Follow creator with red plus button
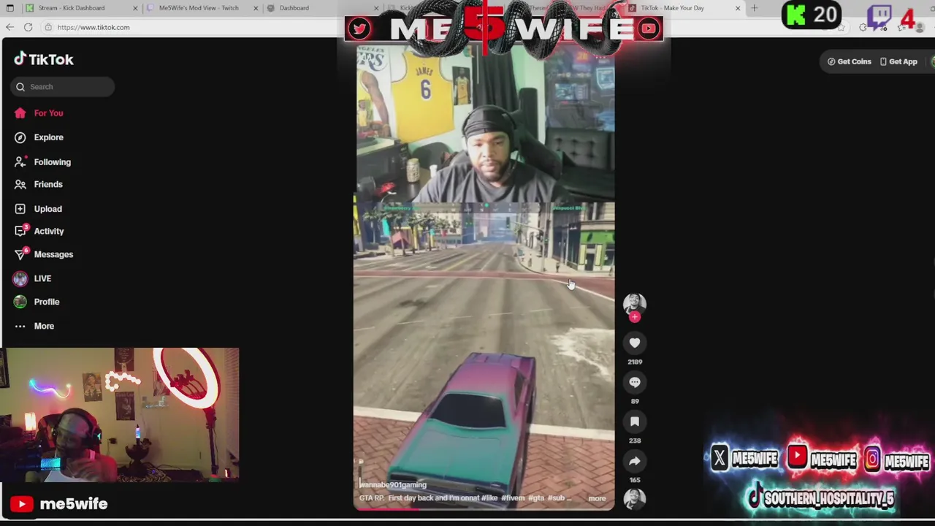 (x=635, y=317)
